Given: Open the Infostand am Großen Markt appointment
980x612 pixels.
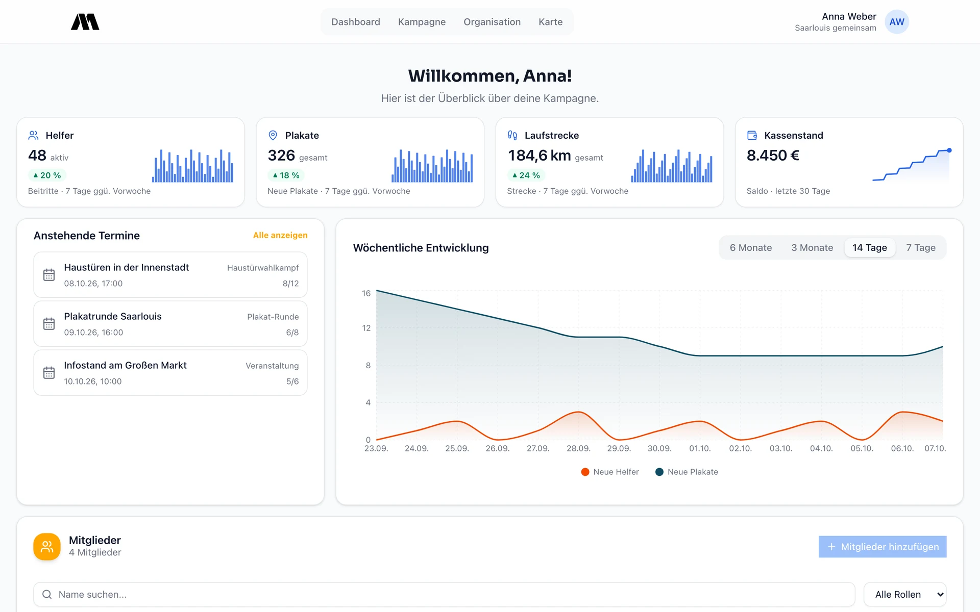Looking at the screenshot, I should tap(170, 373).
